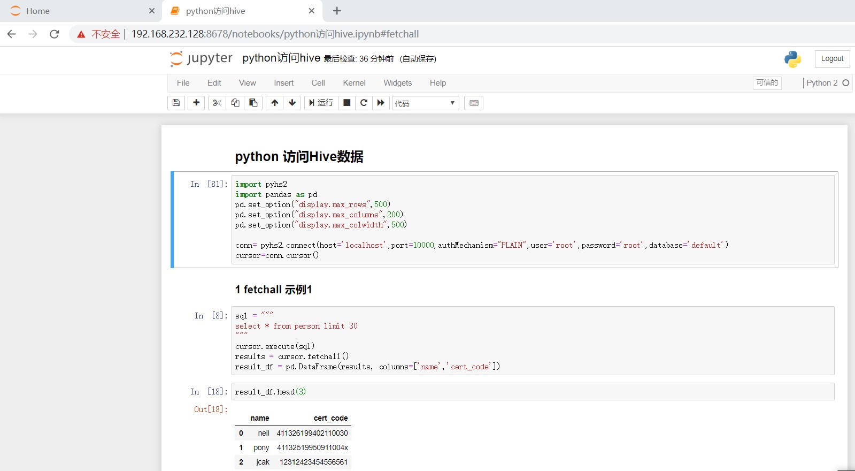This screenshot has height=471, width=855.
Task: Click the 可信的 trusted notebook indicator
Action: 767,83
